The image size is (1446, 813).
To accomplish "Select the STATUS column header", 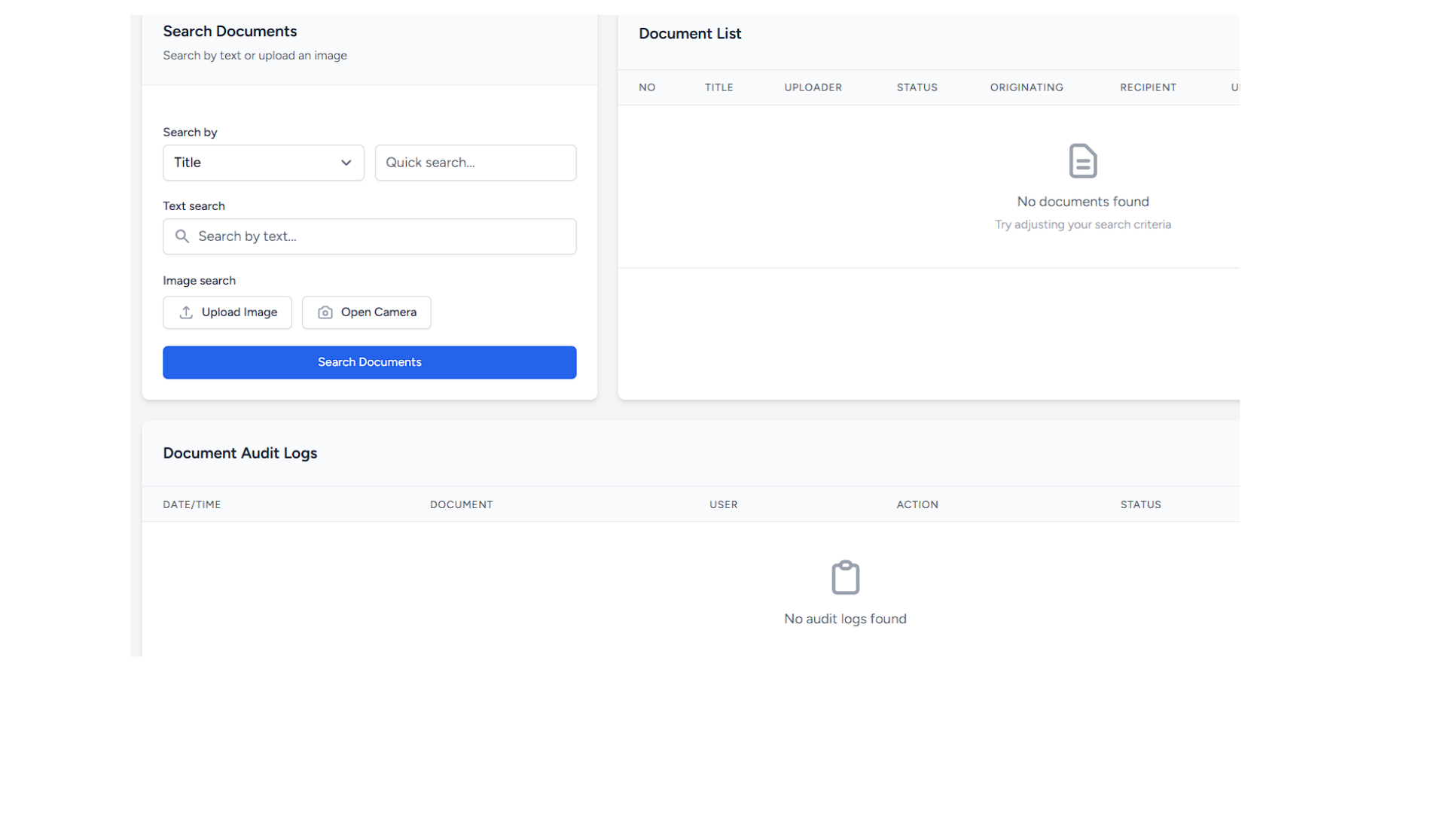I will (917, 87).
